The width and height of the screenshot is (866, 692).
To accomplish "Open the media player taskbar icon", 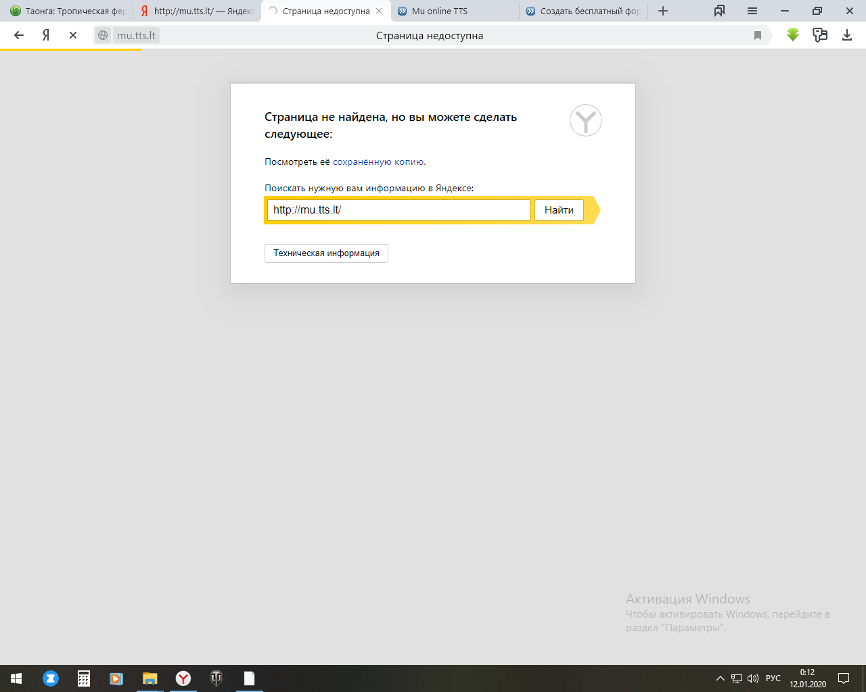I will [x=116, y=678].
